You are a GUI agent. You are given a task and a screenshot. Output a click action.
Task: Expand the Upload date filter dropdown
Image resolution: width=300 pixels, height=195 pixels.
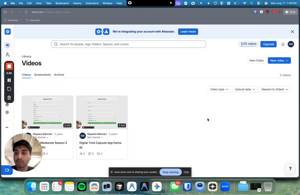point(245,89)
